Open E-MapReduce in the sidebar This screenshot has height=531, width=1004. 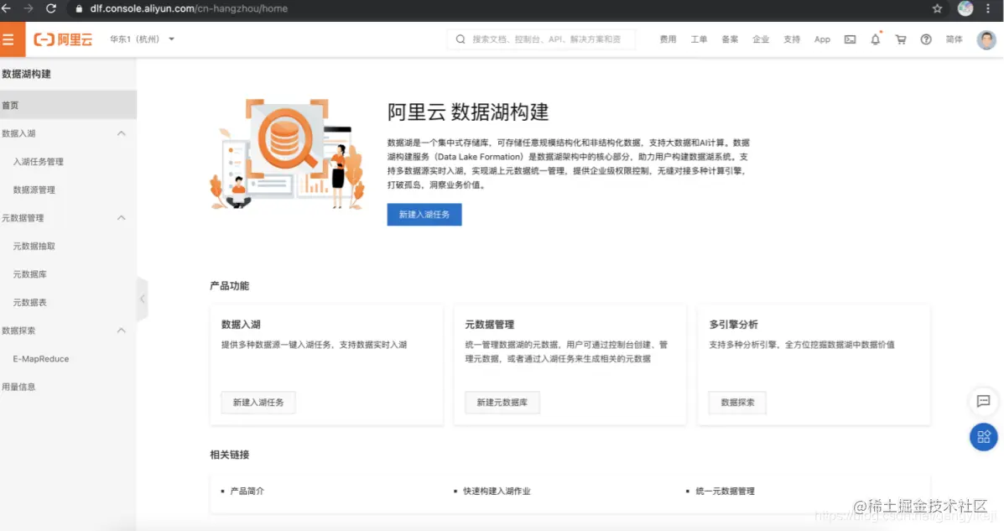tap(41, 359)
